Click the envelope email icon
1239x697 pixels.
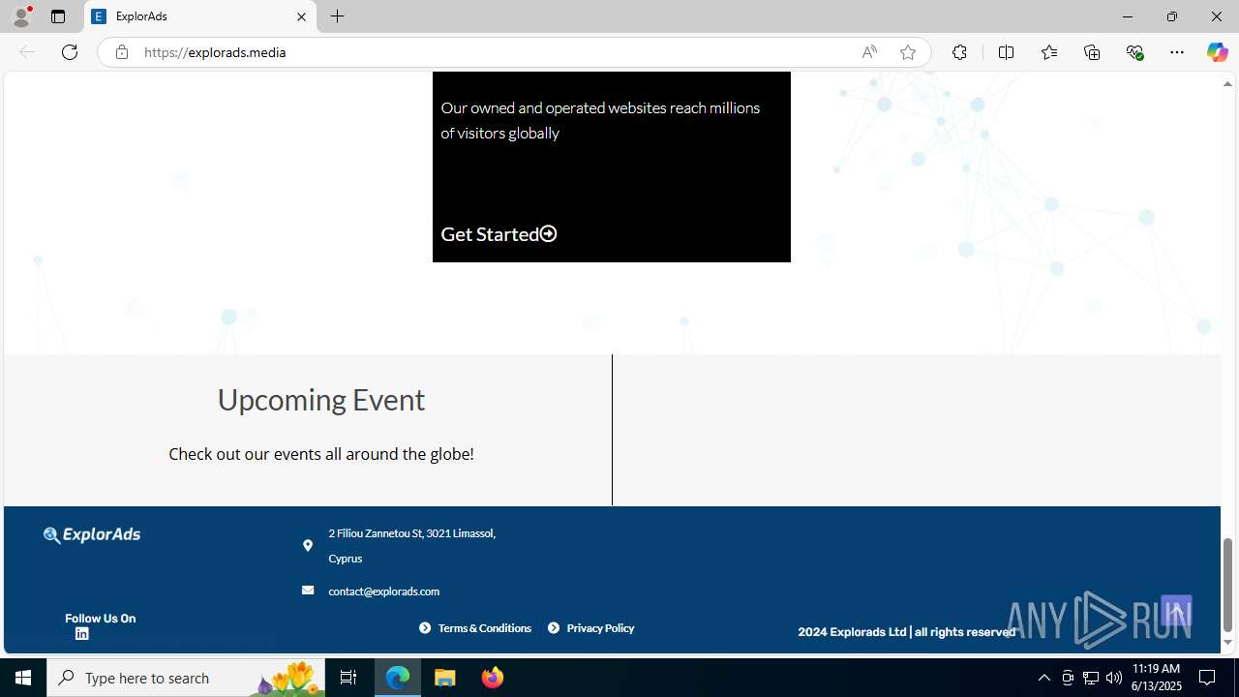pos(308,591)
